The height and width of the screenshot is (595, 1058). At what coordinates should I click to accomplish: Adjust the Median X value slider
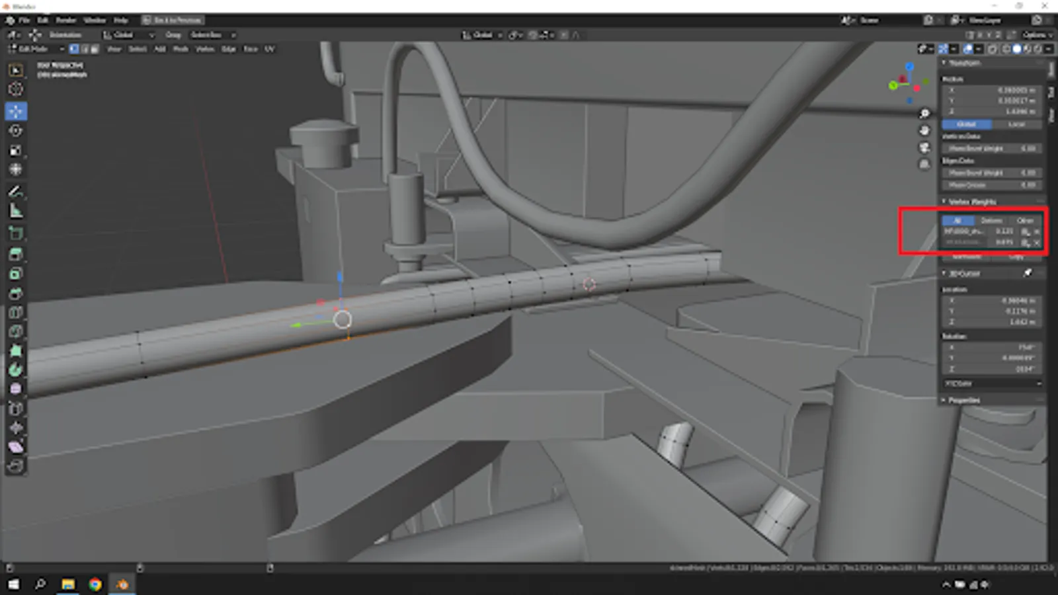click(x=992, y=91)
